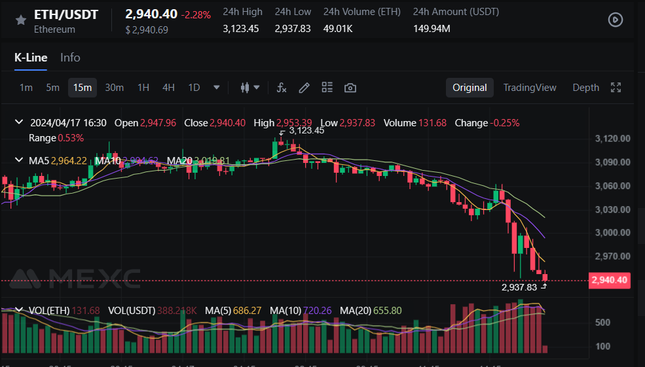Image resolution: width=645 pixels, height=367 pixels.
Task: Click the MA(10) 720.26 volume value
Action: pyautogui.click(x=317, y=311)
